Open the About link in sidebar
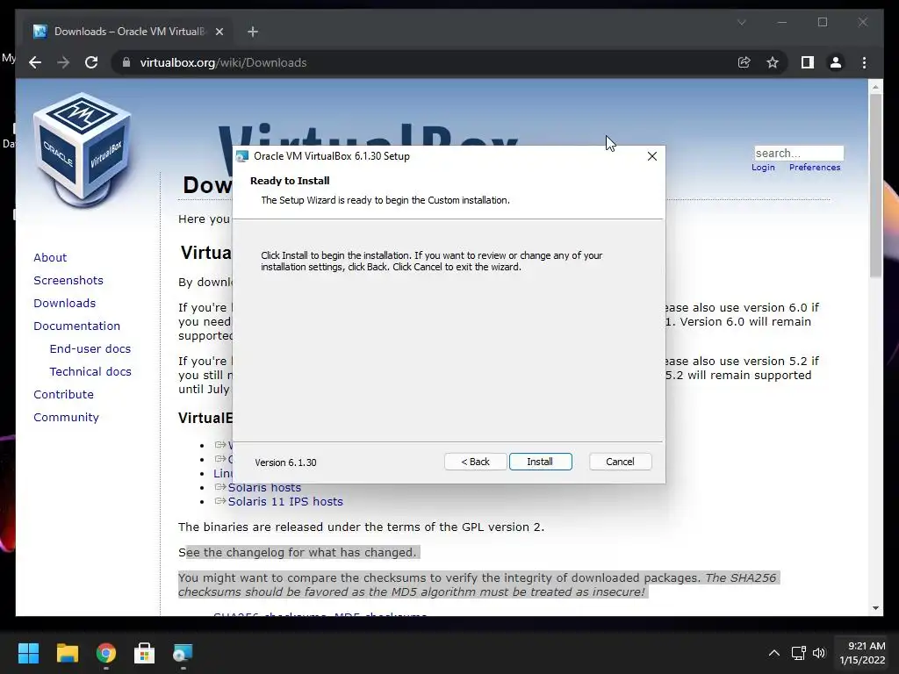The height and width of the screenshot is (674, 899). coord(50,257)
